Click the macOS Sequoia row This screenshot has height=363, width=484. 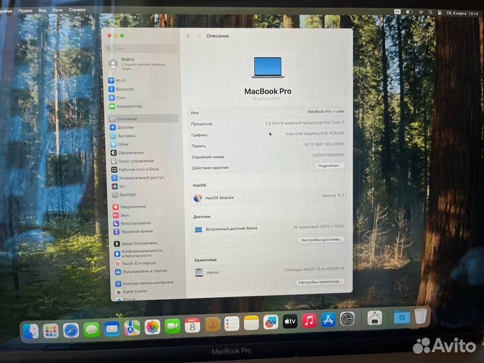point(268,197)
